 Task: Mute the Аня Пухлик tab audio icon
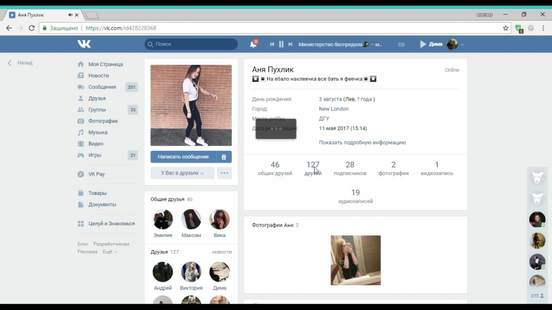pyautogui.click(x=70, y=14)
